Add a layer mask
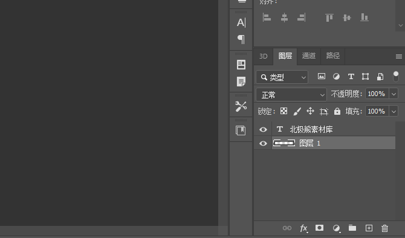The height and width of the screenshot is (238, 405). (x=320, y=228)
